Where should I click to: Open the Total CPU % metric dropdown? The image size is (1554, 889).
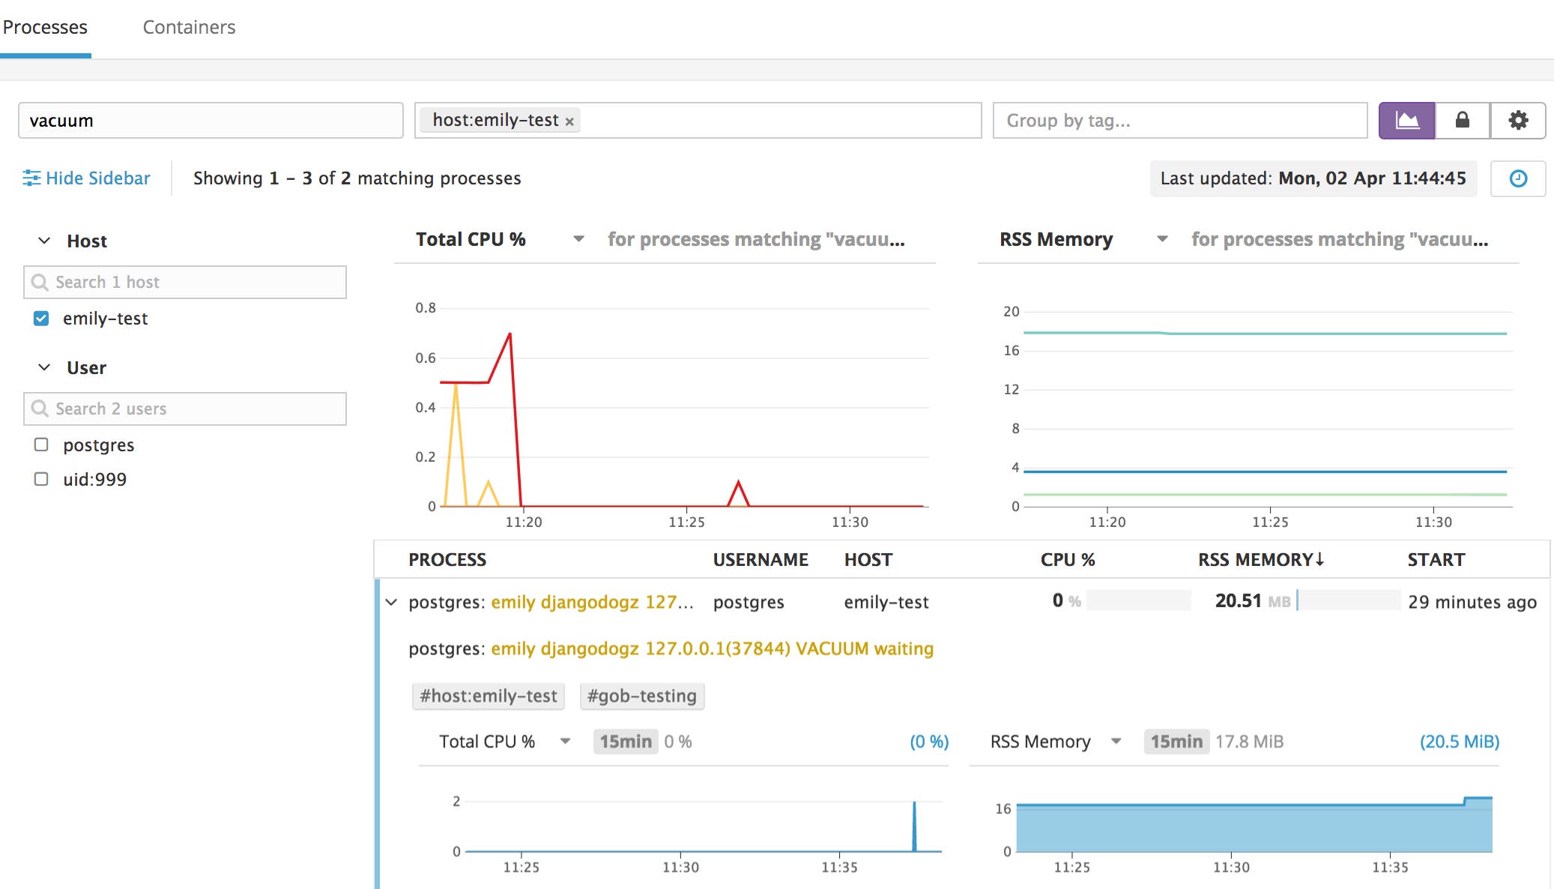pos(578,240)
